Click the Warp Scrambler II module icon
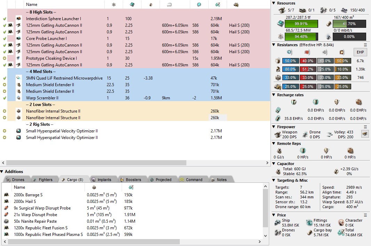This screenshot has width=371, height=246. (19, 98)
